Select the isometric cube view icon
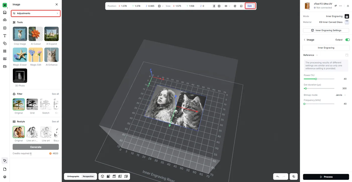 [x=103, y=176]
